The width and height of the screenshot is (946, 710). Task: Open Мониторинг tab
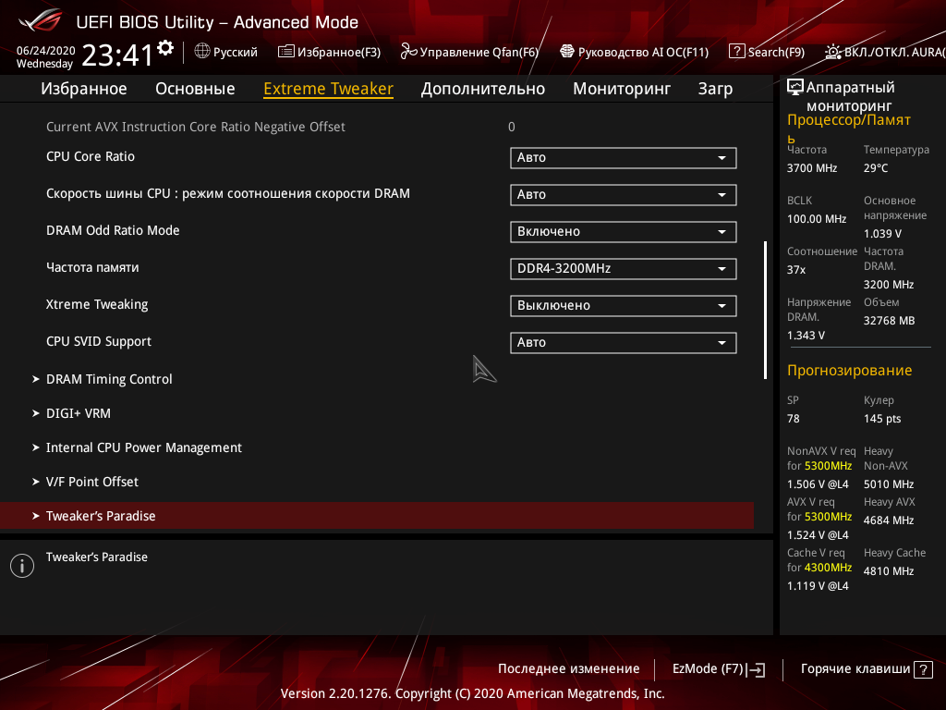pyautogui.click(x=622, y=89)
